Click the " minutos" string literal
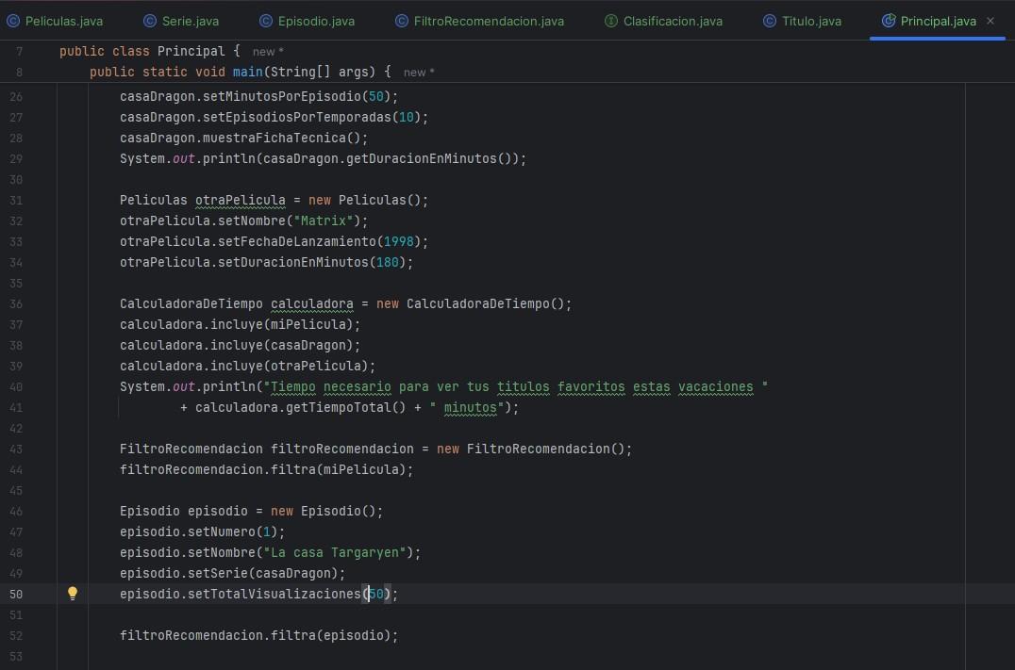1015x670 pixels. pyautogui.click(x=466, y=407)
